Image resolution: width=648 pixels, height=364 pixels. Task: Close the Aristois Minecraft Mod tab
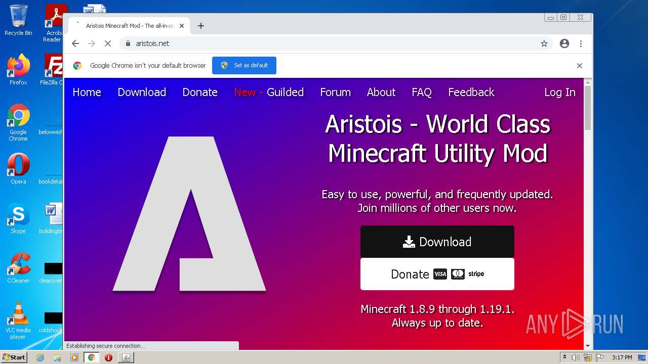[x=182, y=26]
